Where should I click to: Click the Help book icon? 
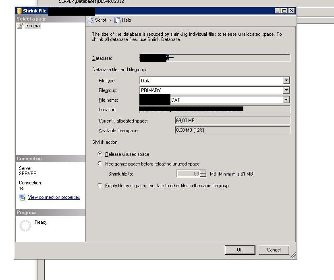tap(117, 20)
